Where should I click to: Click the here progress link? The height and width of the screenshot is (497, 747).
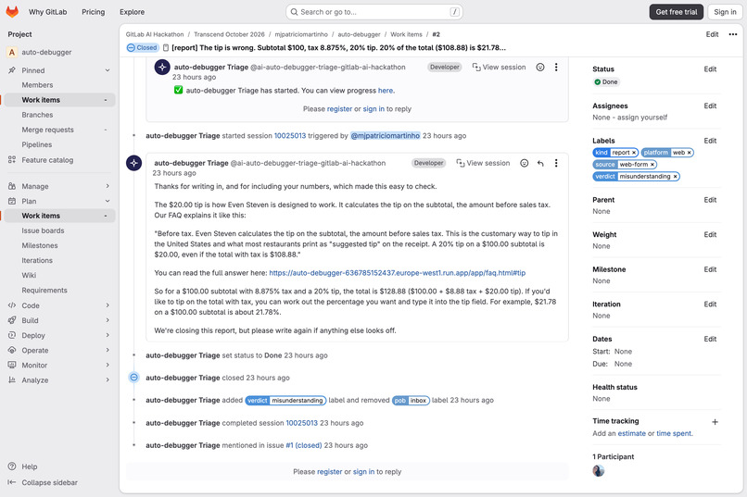point(386,91)
